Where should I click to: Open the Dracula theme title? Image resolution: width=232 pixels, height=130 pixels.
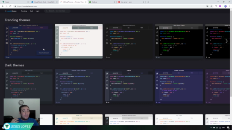pyautogui.click(x=129, y=70)
